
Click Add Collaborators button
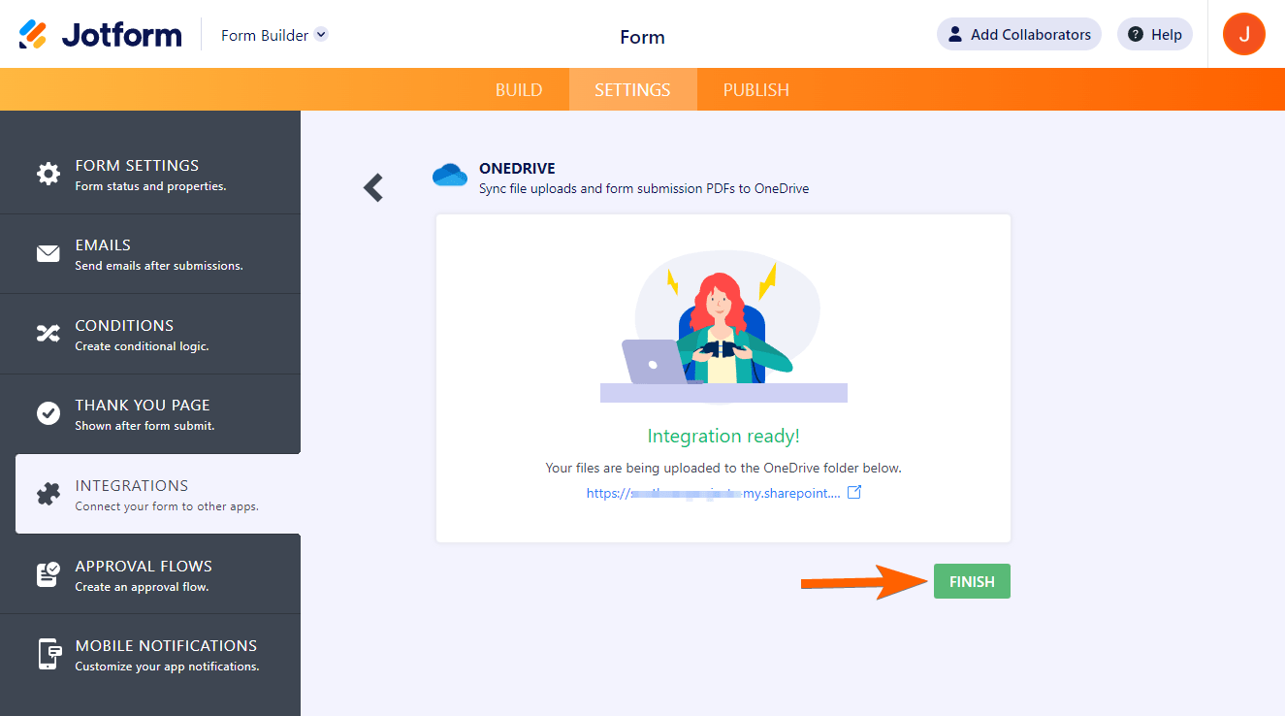tap(1019, 35)
